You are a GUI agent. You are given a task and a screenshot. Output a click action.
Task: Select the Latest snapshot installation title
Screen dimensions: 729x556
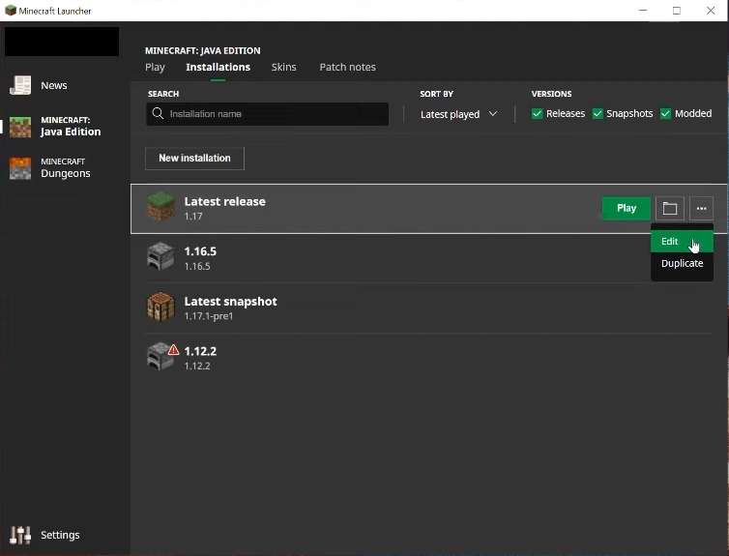[231, 302]
